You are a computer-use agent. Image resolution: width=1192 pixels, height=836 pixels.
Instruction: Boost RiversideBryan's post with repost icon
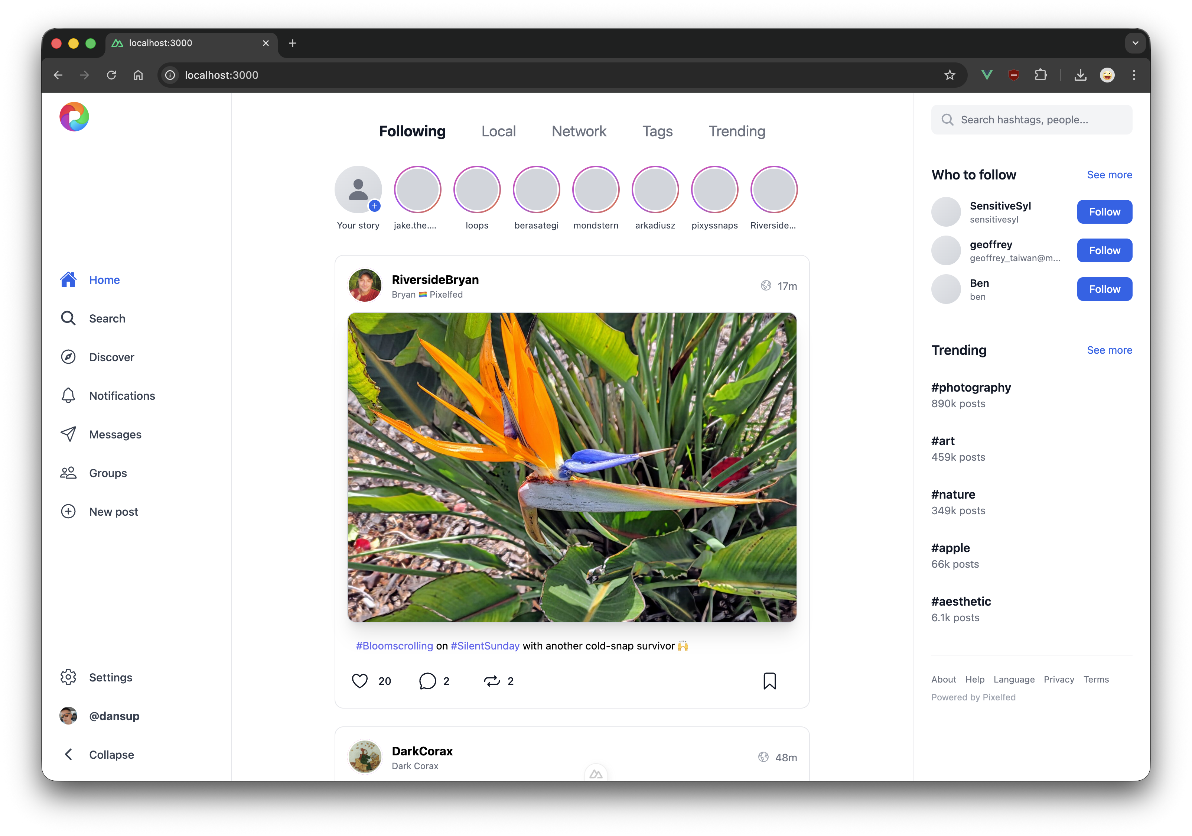pyautogui.click(x=491, y=681)
